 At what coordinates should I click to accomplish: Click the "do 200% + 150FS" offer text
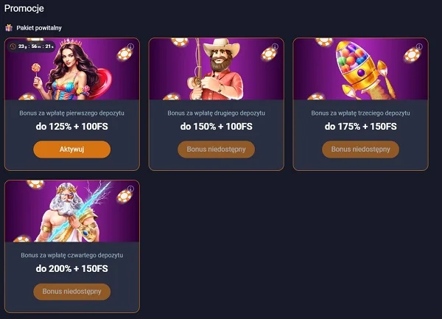pos(71,268)
